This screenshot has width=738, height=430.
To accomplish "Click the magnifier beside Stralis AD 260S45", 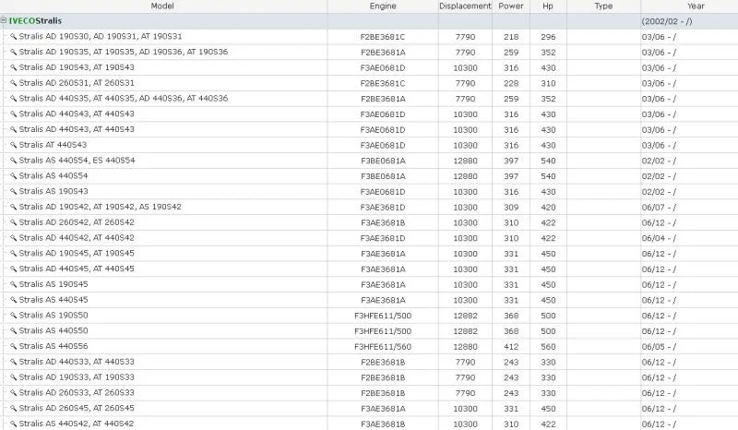I will tap(13, 409).
